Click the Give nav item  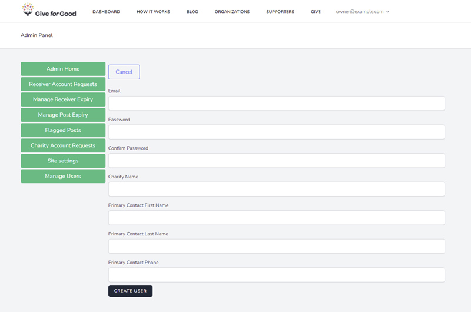tap(316, 11)
